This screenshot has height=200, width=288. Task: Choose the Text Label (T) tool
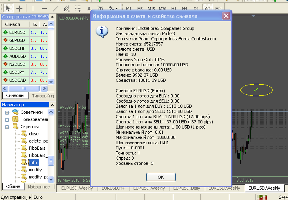(x=100, y=8)
